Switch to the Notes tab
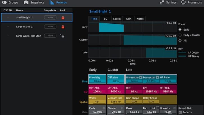Screen dimensions: 204x115 coord(140,19)
